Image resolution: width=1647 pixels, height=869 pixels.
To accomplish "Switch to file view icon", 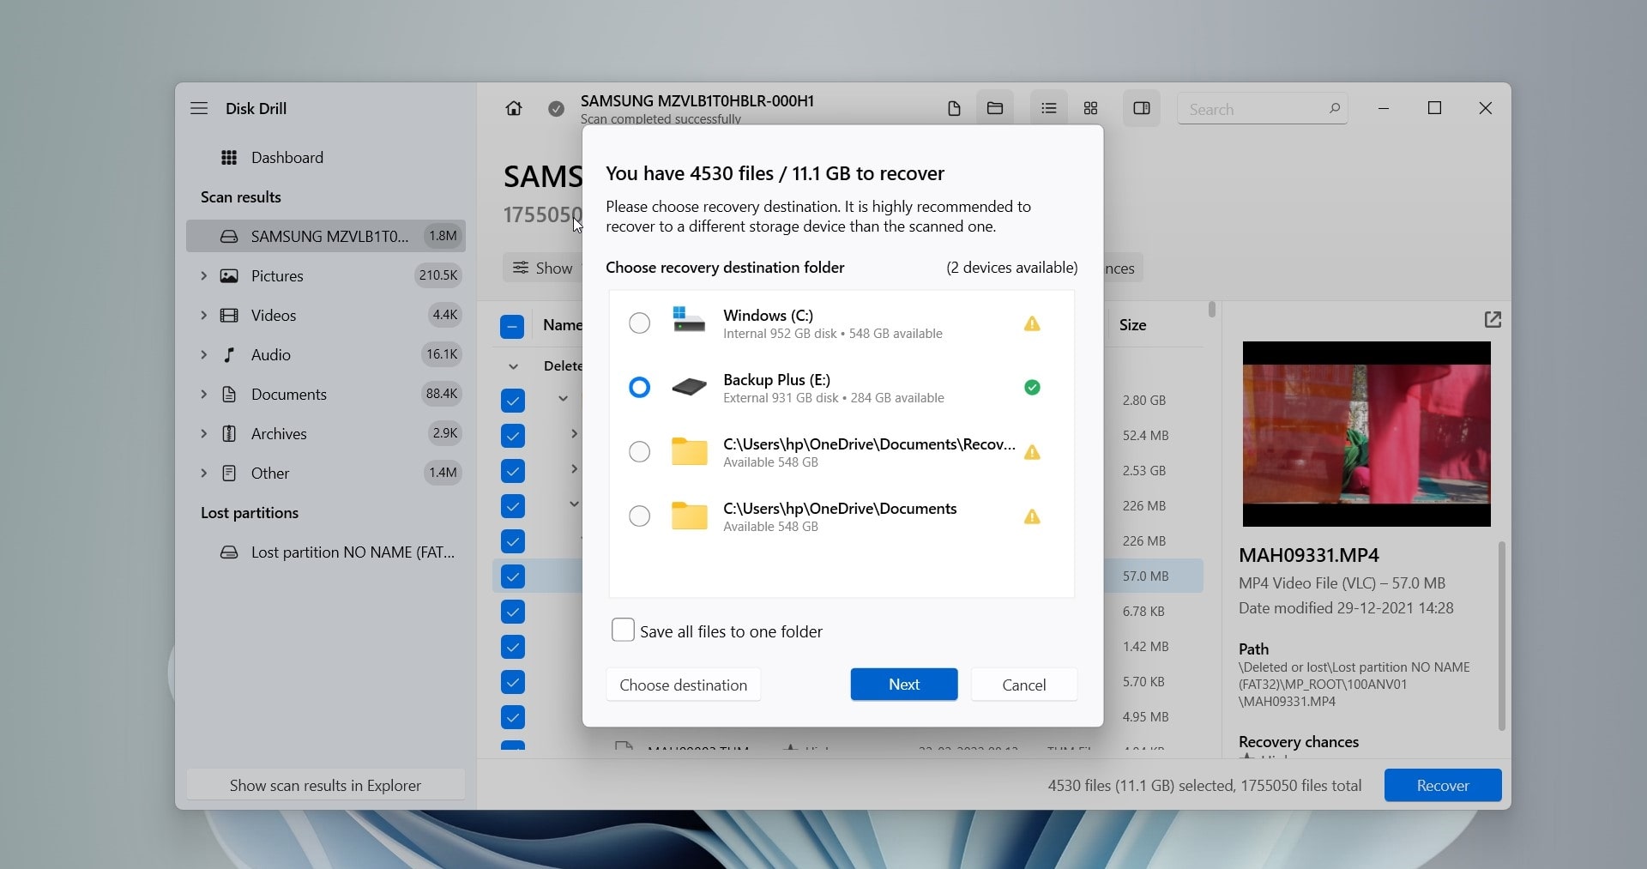I will click(x=954, y=108).
